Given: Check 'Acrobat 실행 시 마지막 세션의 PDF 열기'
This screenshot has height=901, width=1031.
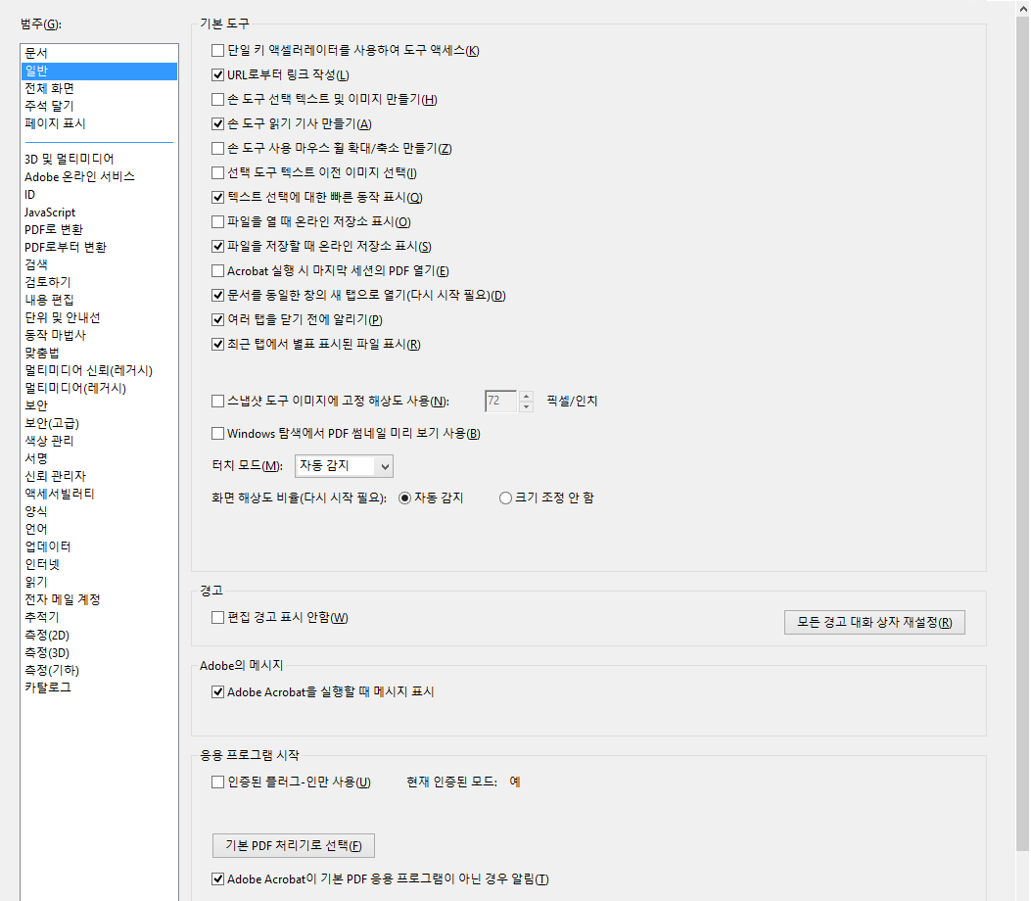Looking at the screenshot, I should point(217,270).
